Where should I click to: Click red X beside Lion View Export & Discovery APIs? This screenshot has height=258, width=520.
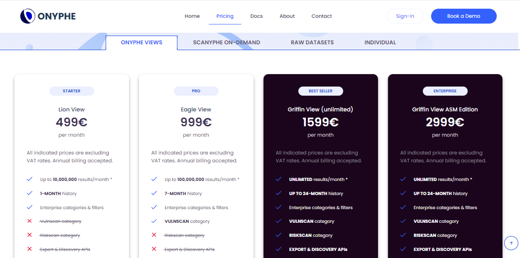pos(29,249)
